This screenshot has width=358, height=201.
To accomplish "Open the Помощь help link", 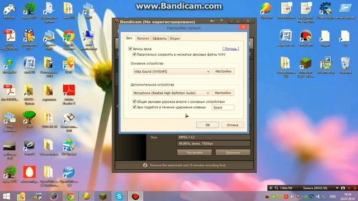I will 230,49.
